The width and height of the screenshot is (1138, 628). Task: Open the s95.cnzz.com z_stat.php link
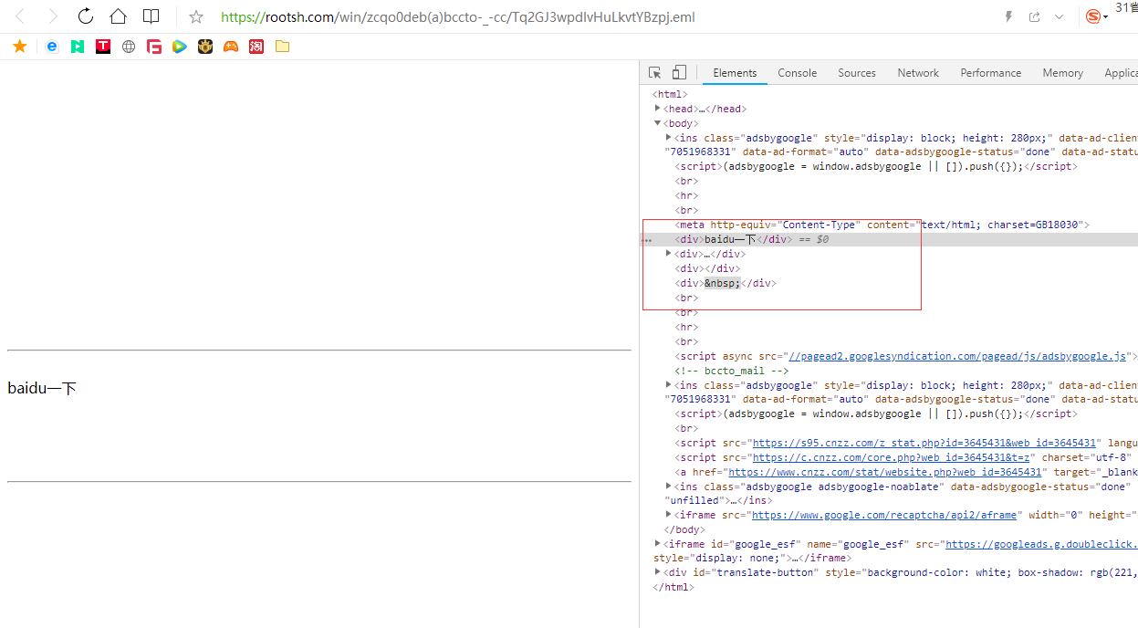point(924,443)
